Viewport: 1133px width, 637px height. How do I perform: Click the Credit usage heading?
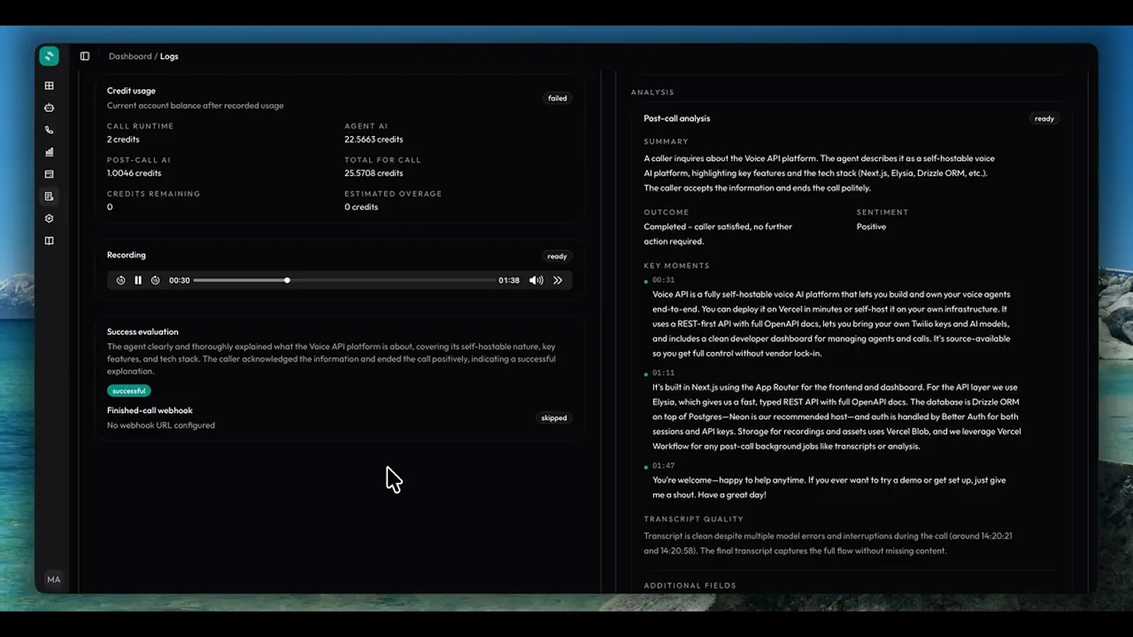tap(131, 91)
